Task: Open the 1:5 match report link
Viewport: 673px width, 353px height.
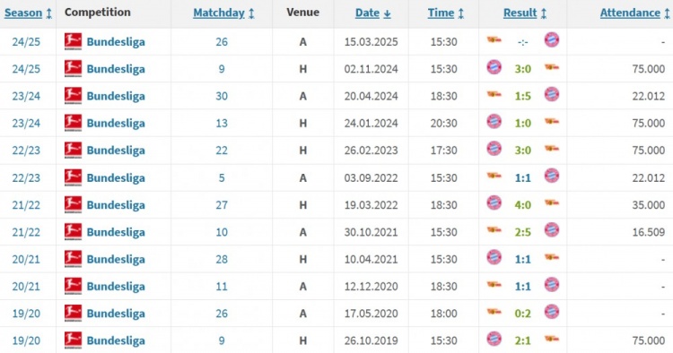Action: 523,96
